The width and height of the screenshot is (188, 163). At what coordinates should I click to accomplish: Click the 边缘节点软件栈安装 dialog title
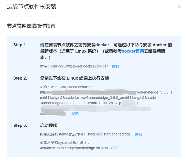pyautogui.click(x=32, y=7)
